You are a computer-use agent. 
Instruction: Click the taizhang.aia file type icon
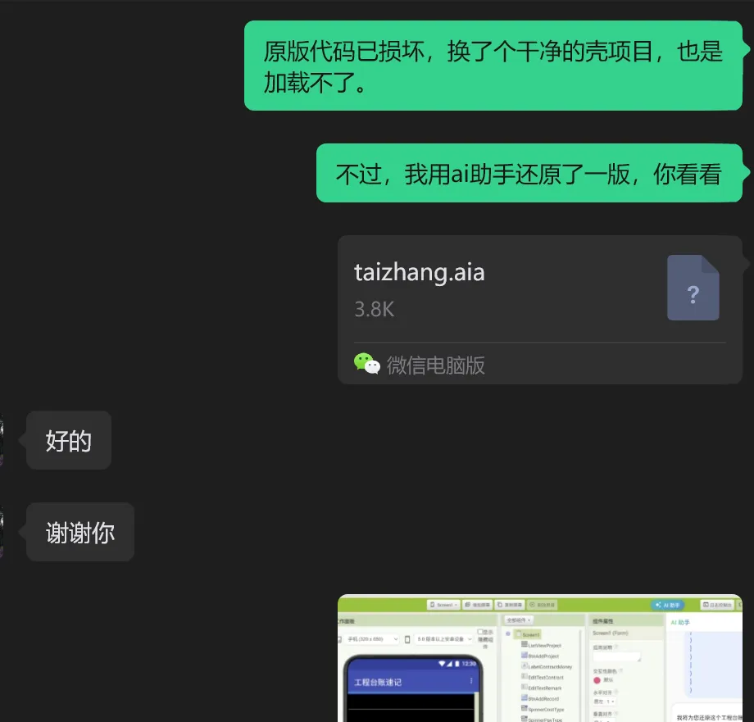[x=693, y=288]
